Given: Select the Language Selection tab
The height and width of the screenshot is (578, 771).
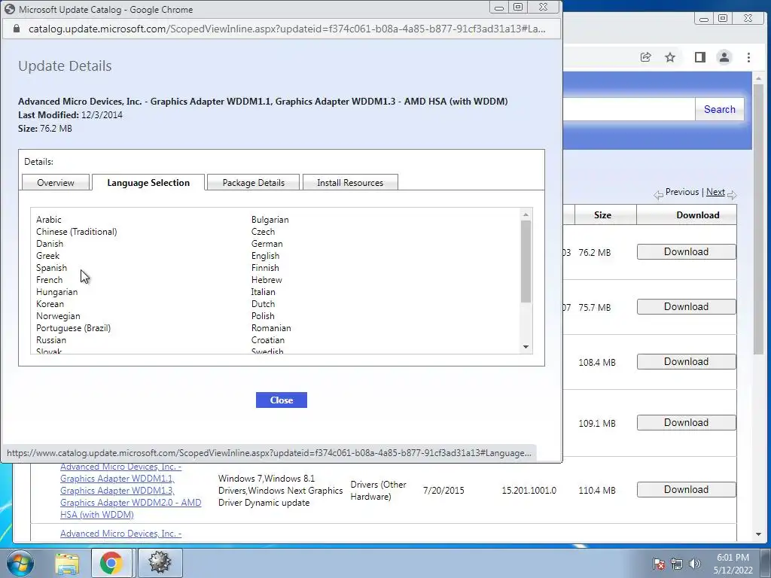Looking at the screenshot, I should tap(148, 182).
